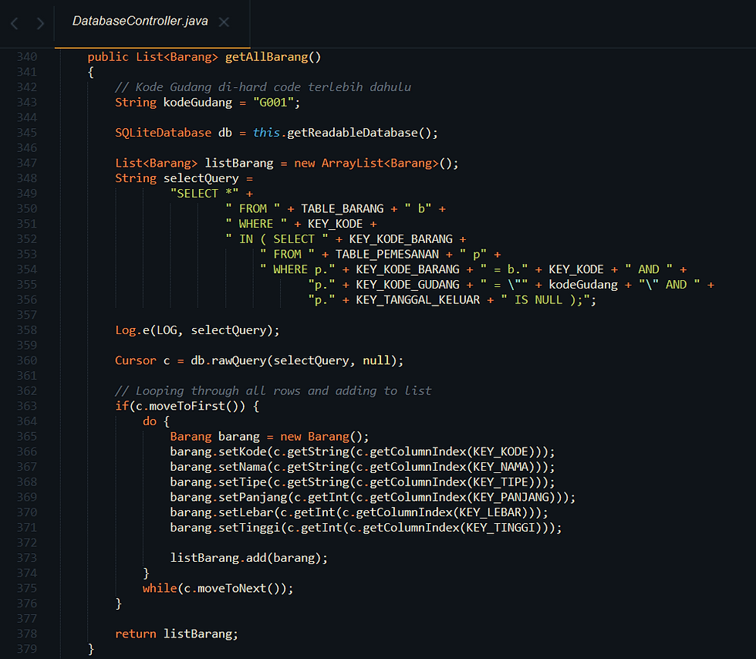Click TABLE_PEMESANAN constant

click(387, 255)
